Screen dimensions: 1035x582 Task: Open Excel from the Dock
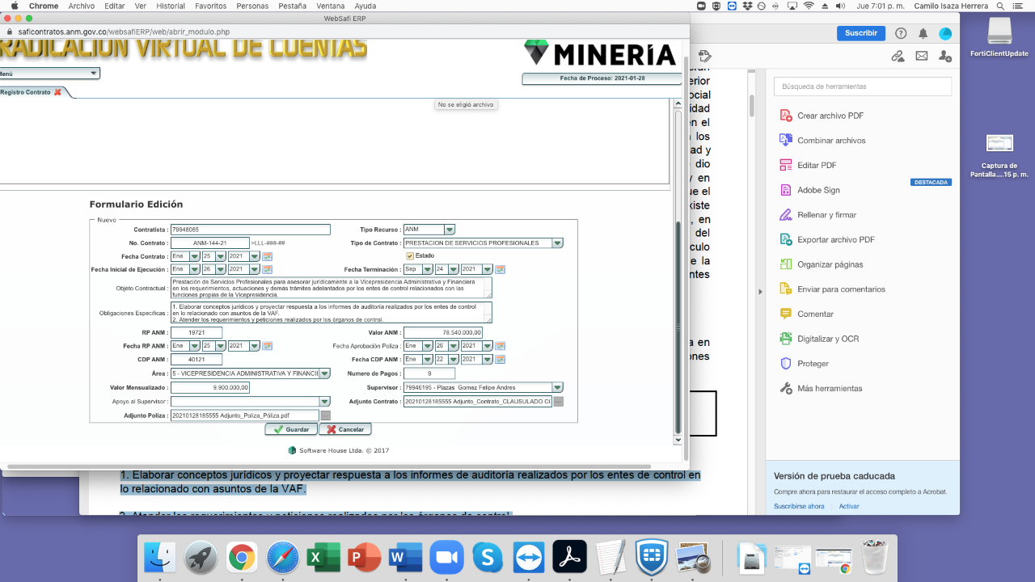pos(324,558)
